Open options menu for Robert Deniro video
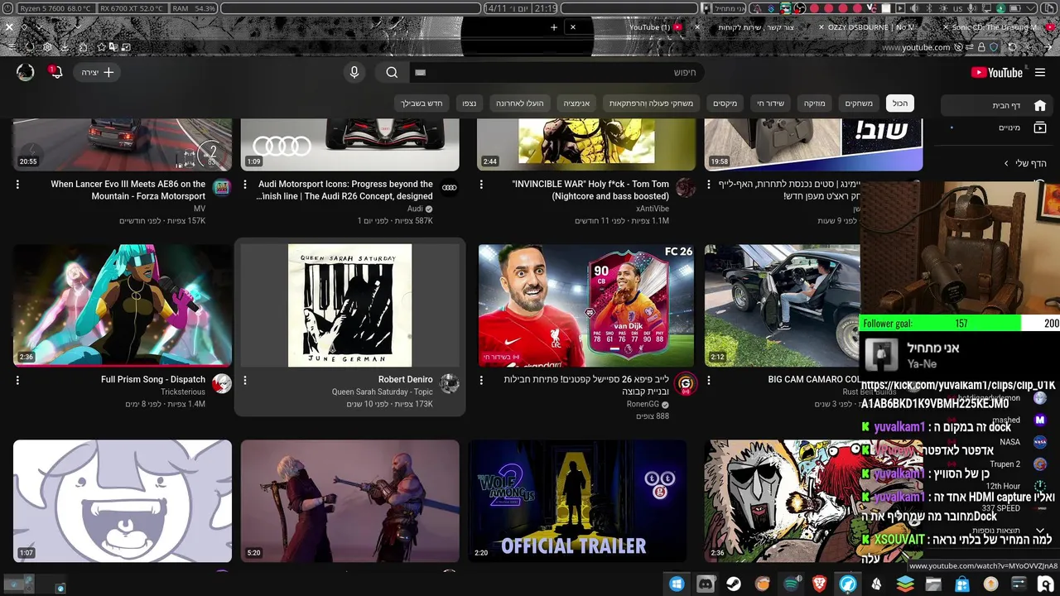 tap(245, 380)
